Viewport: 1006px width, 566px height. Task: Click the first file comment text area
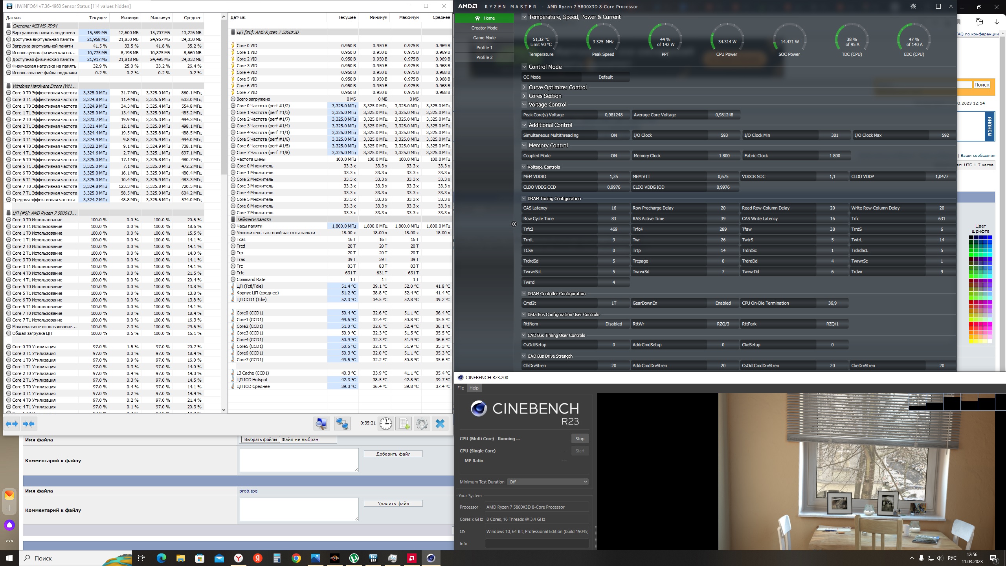coord(299,460)
